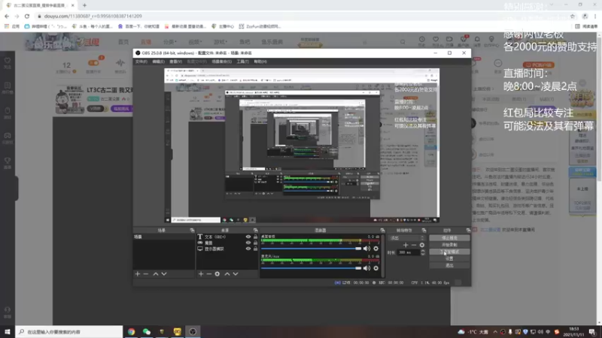602x338 pixels.
Task: Bookmark this page with the star icon
Action: pos(573,16)
